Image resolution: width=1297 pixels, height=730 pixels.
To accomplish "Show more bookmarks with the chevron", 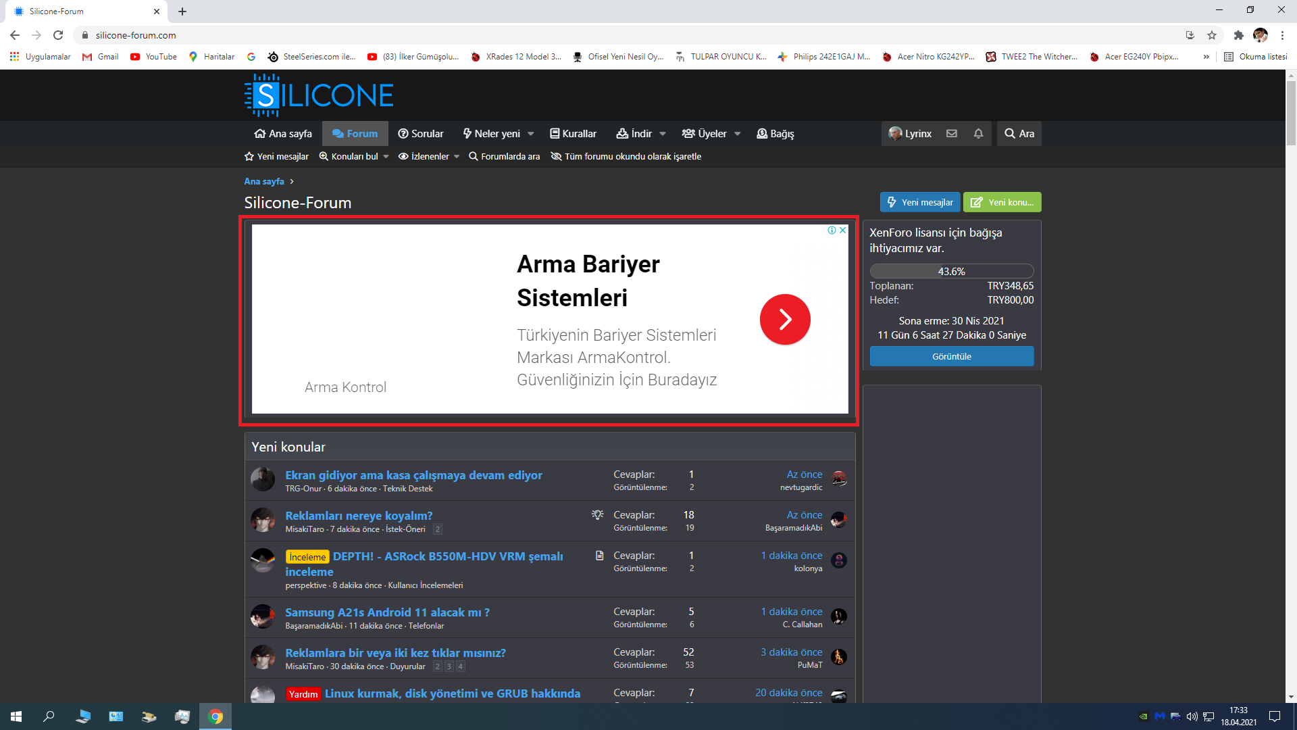I will coord(1206,57).
